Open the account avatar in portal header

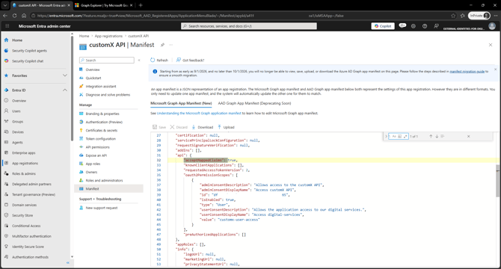pyautogui.click(x=492, y=26)
